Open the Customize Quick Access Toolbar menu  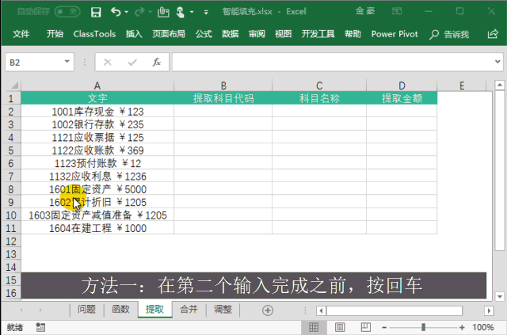tap(206, 13)
